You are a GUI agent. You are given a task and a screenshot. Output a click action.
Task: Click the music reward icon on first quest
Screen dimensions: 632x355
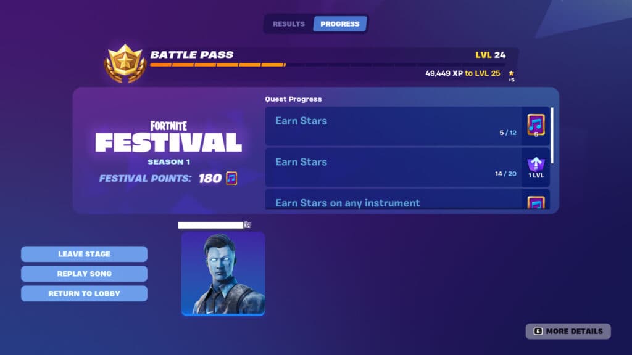(536, 125)
